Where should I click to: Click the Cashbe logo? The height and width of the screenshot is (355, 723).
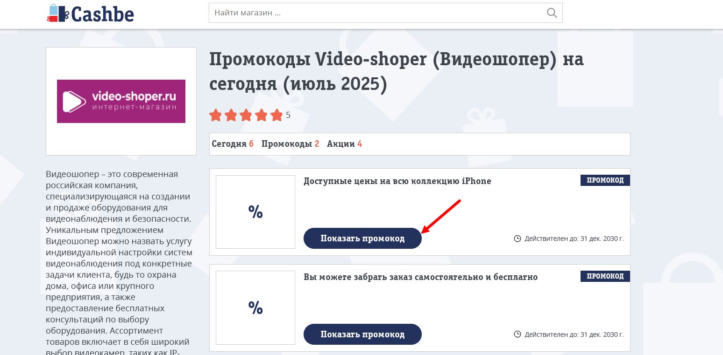coord(90,13)
